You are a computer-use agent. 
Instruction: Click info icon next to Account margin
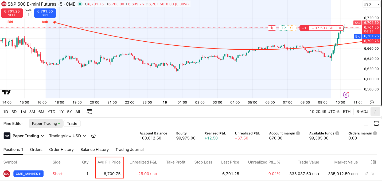298,133
